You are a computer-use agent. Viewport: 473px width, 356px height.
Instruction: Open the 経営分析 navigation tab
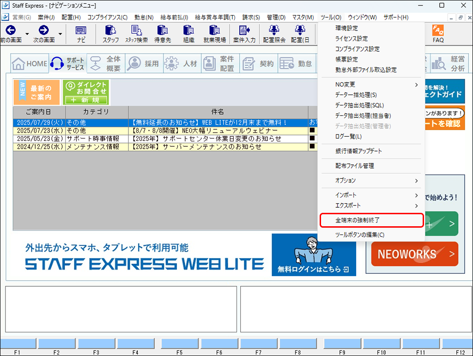pyautogui.click(x=449, y=64)
